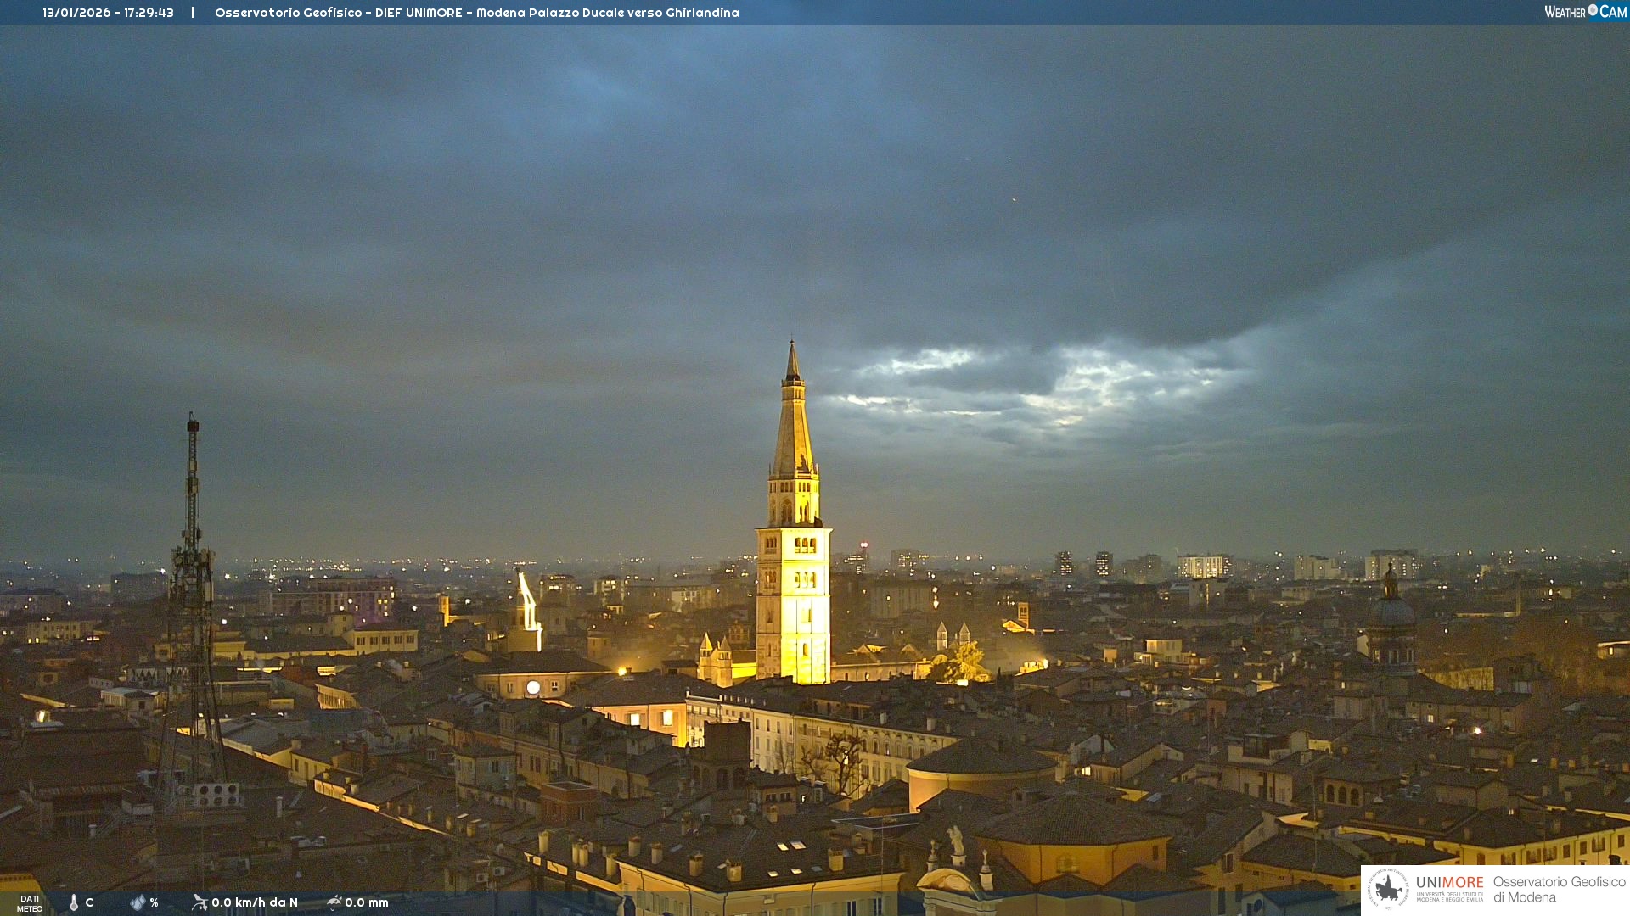Click the church dome on the right
The height and width of the screenshot is (916, 1630).
1391,611
